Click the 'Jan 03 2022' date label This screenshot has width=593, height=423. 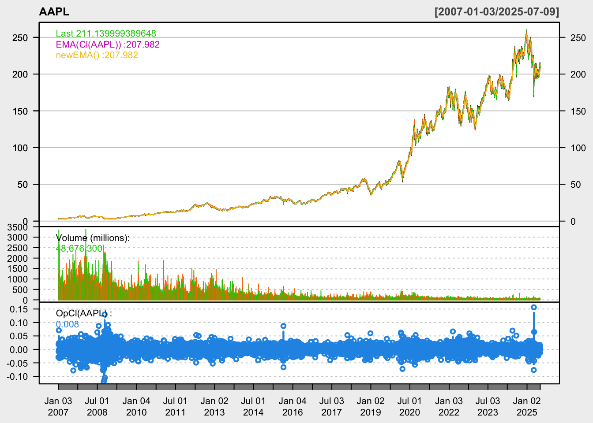point(449,407)
